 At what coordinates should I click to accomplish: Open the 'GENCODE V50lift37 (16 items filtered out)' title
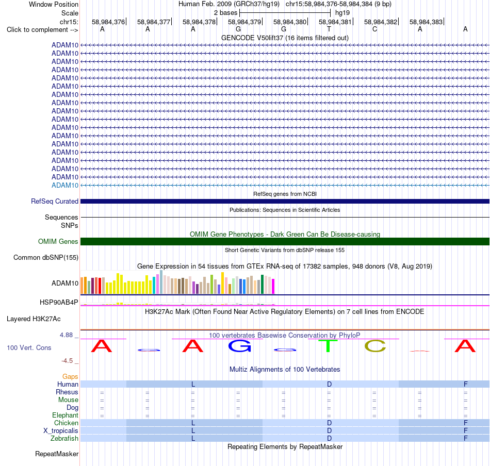coord(285,38)
